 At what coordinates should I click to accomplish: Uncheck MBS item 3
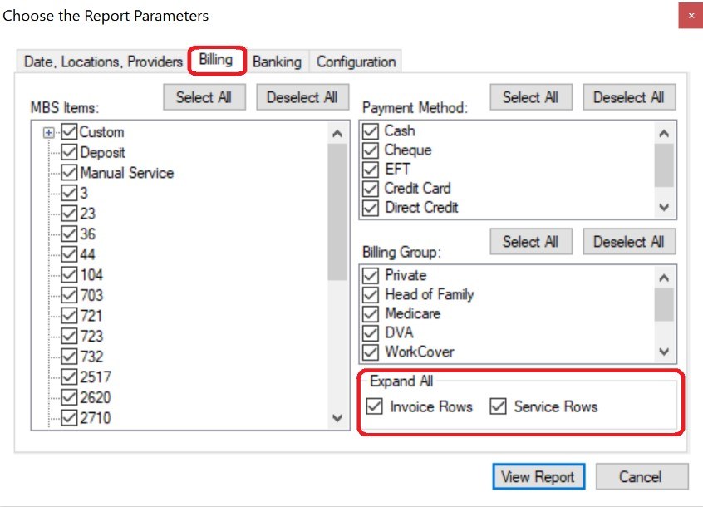(x=69, y=193)
